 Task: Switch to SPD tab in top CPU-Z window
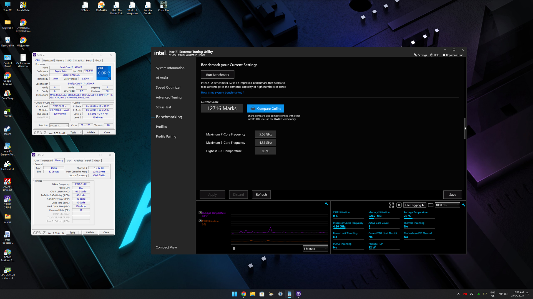click(69, 60)
